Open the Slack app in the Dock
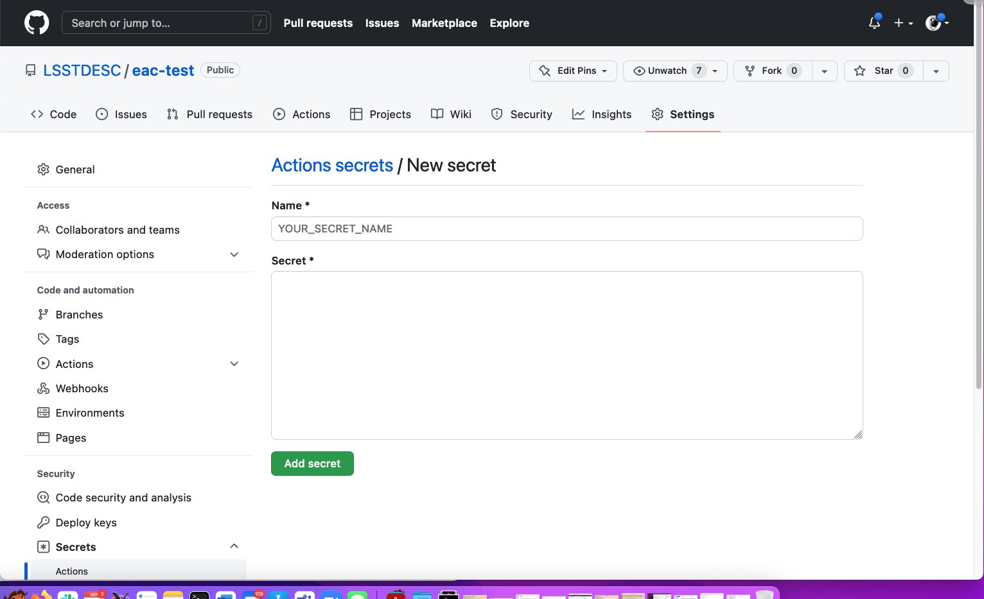 (67, 595)
